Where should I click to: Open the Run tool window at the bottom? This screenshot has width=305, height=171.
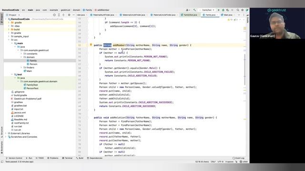tap(29, 158)
